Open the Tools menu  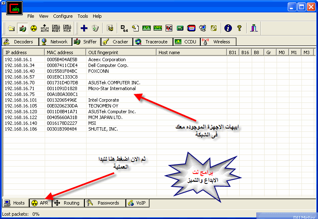coord(83,16)
